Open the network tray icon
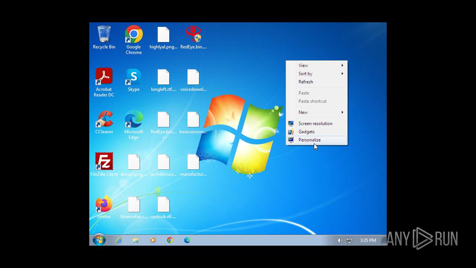This screenshot has width=476, height=268. pyautogui.click(x=349, y=240)
